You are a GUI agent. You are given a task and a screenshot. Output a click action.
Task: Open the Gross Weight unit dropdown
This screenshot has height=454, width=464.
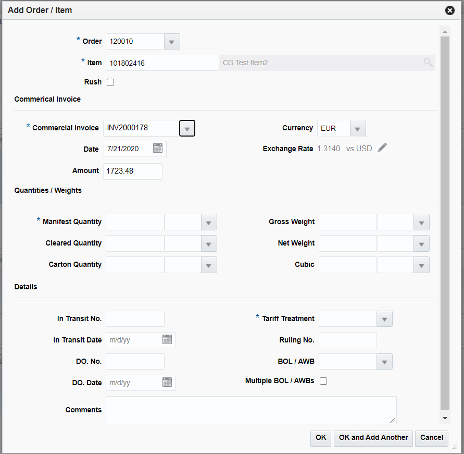pyautogui.click(x=421, y=222)
